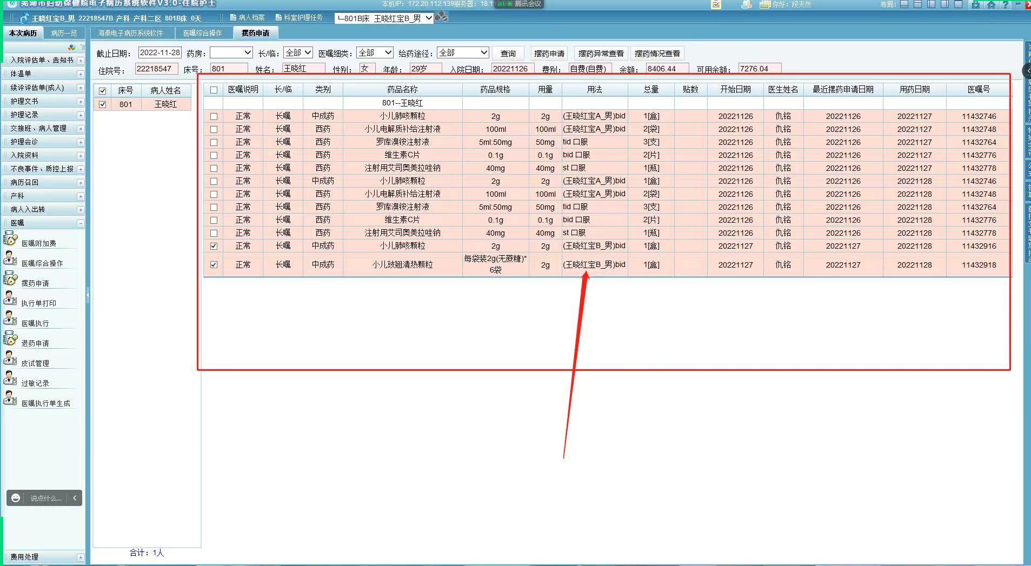Open 病人档案 in the top toolbar
The image size is (1031, 566).
tap(247, 17)
